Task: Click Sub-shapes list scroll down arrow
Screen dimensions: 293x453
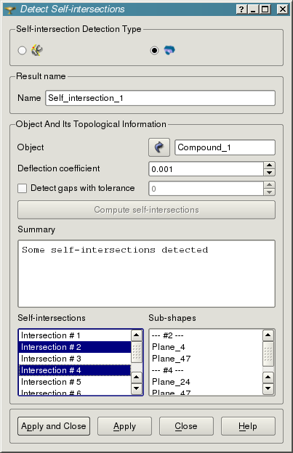Action: (268, 388)
